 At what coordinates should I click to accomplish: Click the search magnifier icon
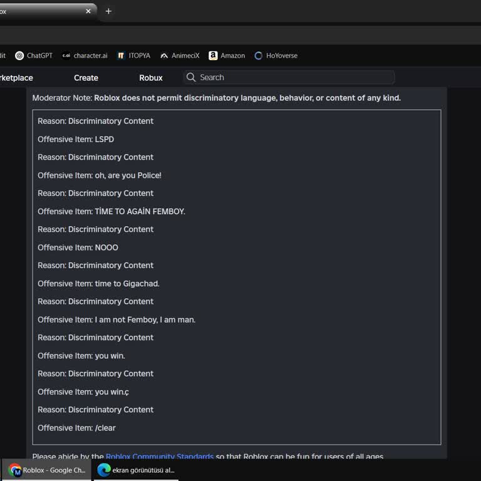pos(191,77)
